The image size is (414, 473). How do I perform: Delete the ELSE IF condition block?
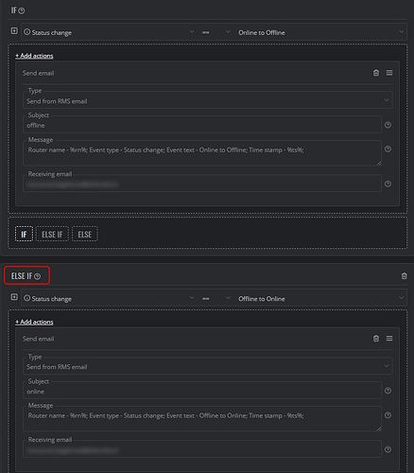404,276
